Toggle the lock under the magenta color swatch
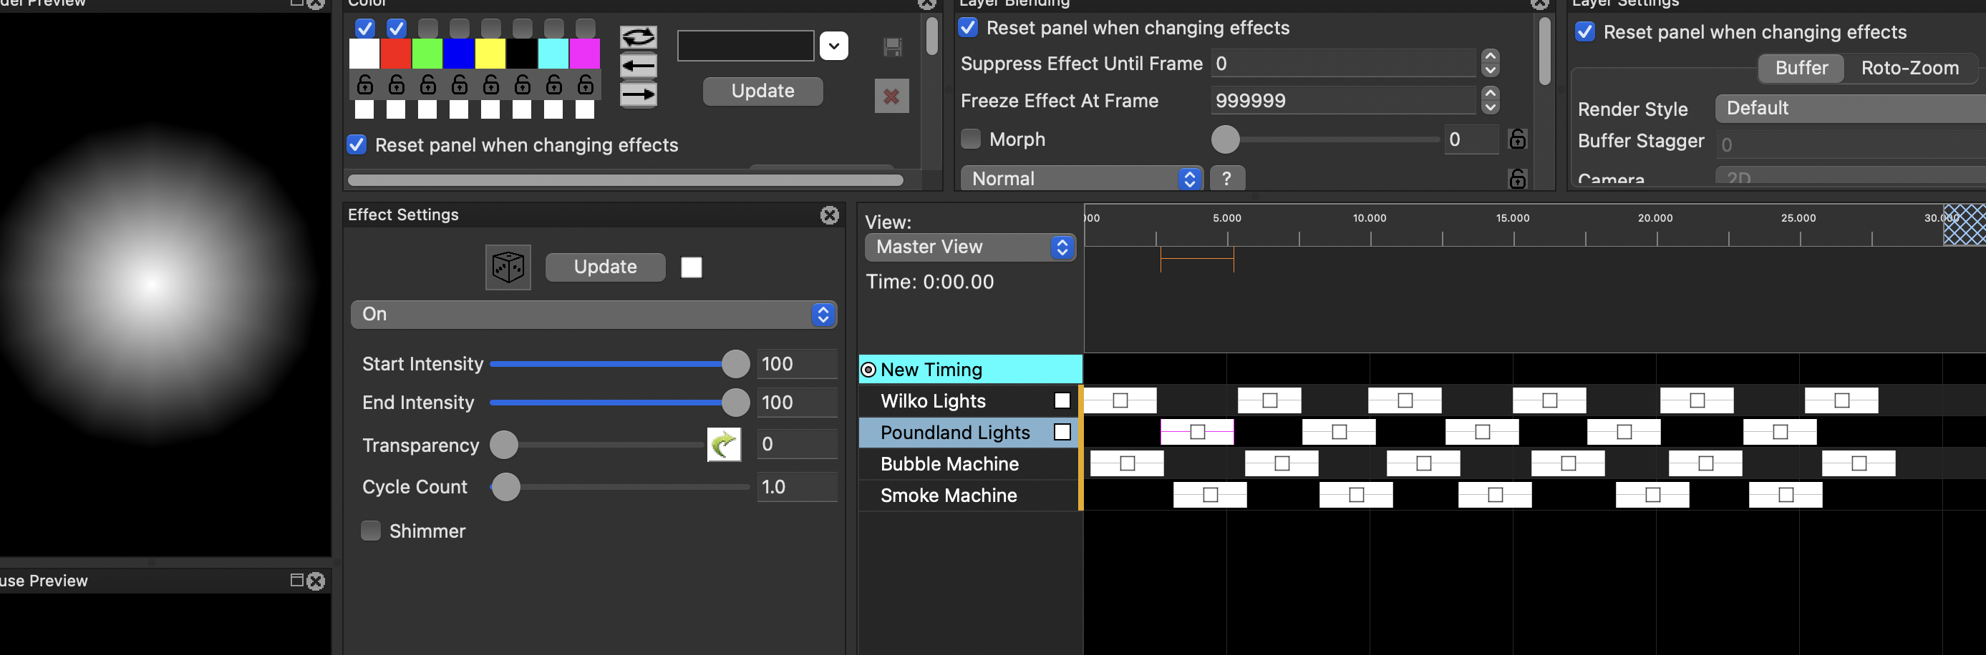 (585, 84)
